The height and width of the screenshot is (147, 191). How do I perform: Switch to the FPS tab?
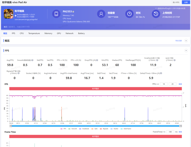click(x=13, y=33)
